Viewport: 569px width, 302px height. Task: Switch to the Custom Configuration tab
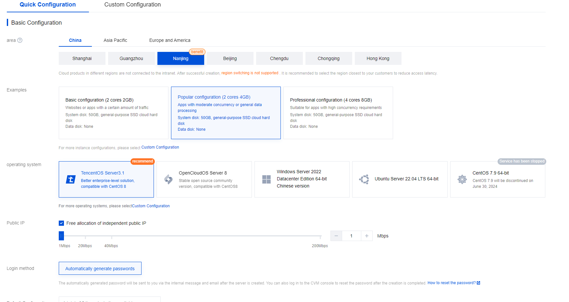[x=132, y=5]
